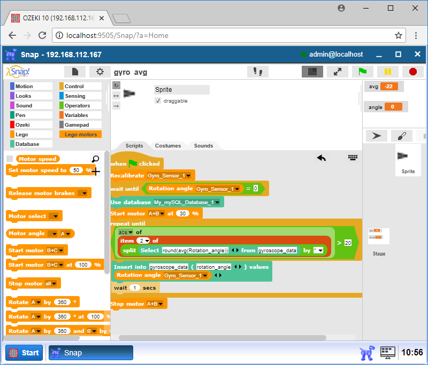Screen dimensions: 428x365
Task: Switch to the Scripts tab
Action: (x=134, y=145)
